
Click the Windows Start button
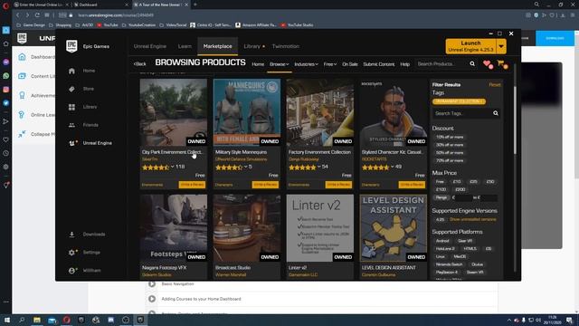coord(7,320)
